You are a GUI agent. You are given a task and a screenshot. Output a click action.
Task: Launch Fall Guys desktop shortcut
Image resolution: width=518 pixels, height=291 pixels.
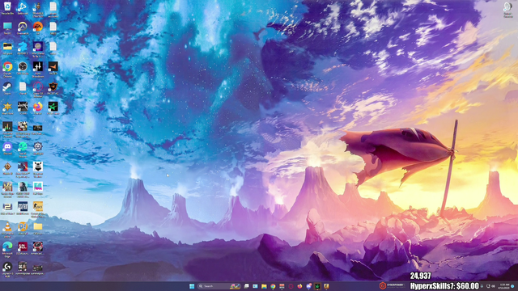point(38,188)
